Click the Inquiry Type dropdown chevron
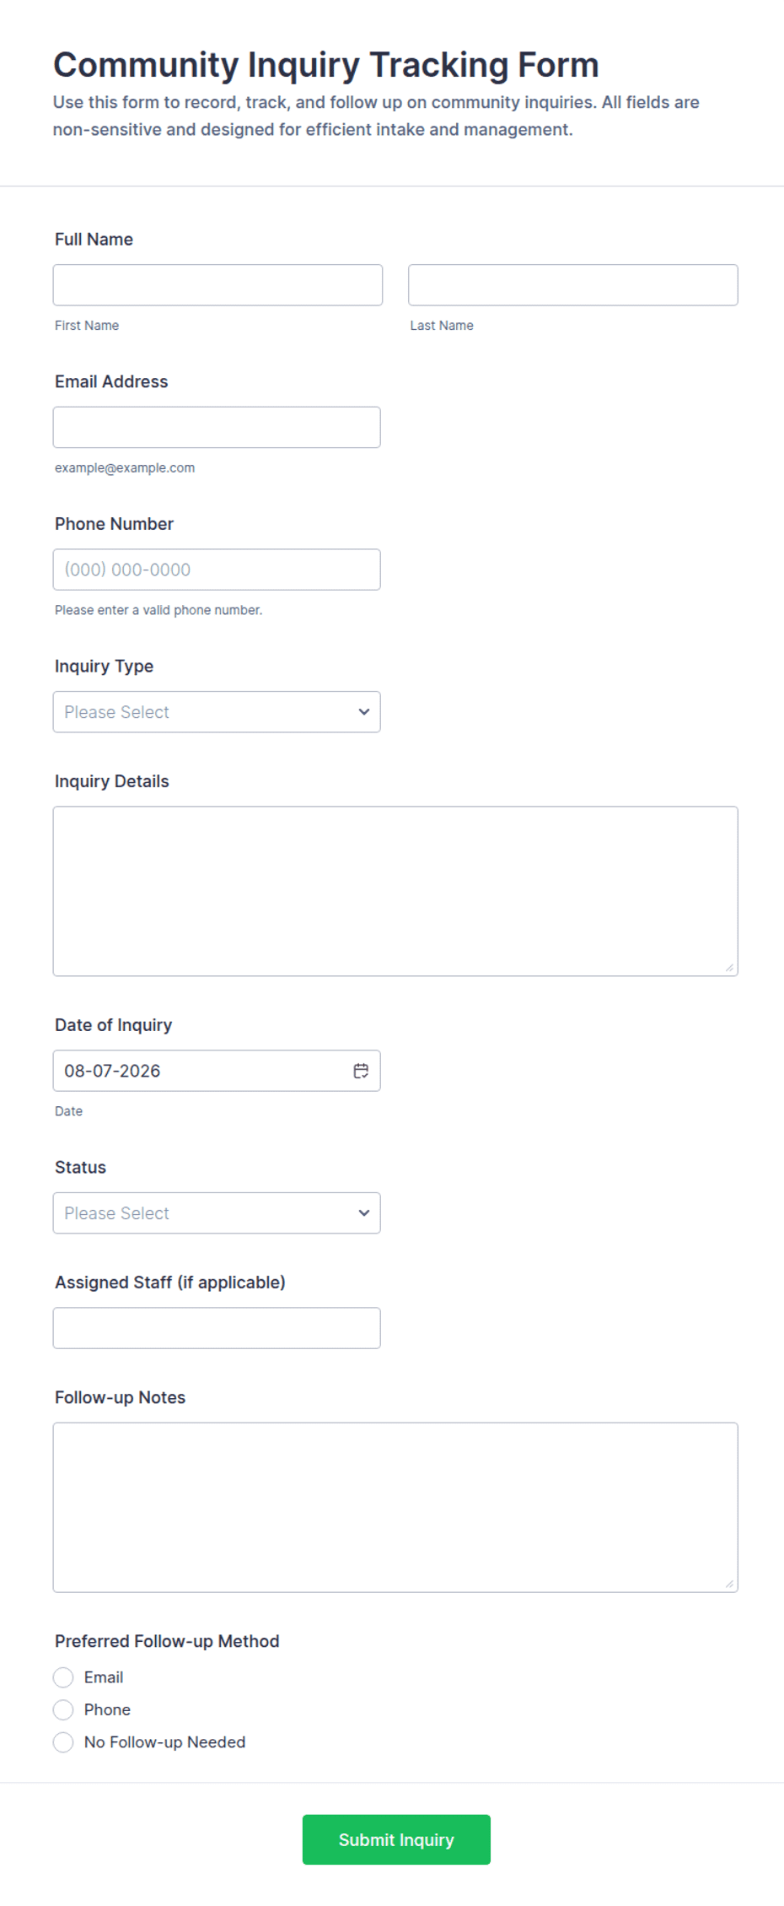The width and height of the screenshot is (784, 1906). point(364,712)
